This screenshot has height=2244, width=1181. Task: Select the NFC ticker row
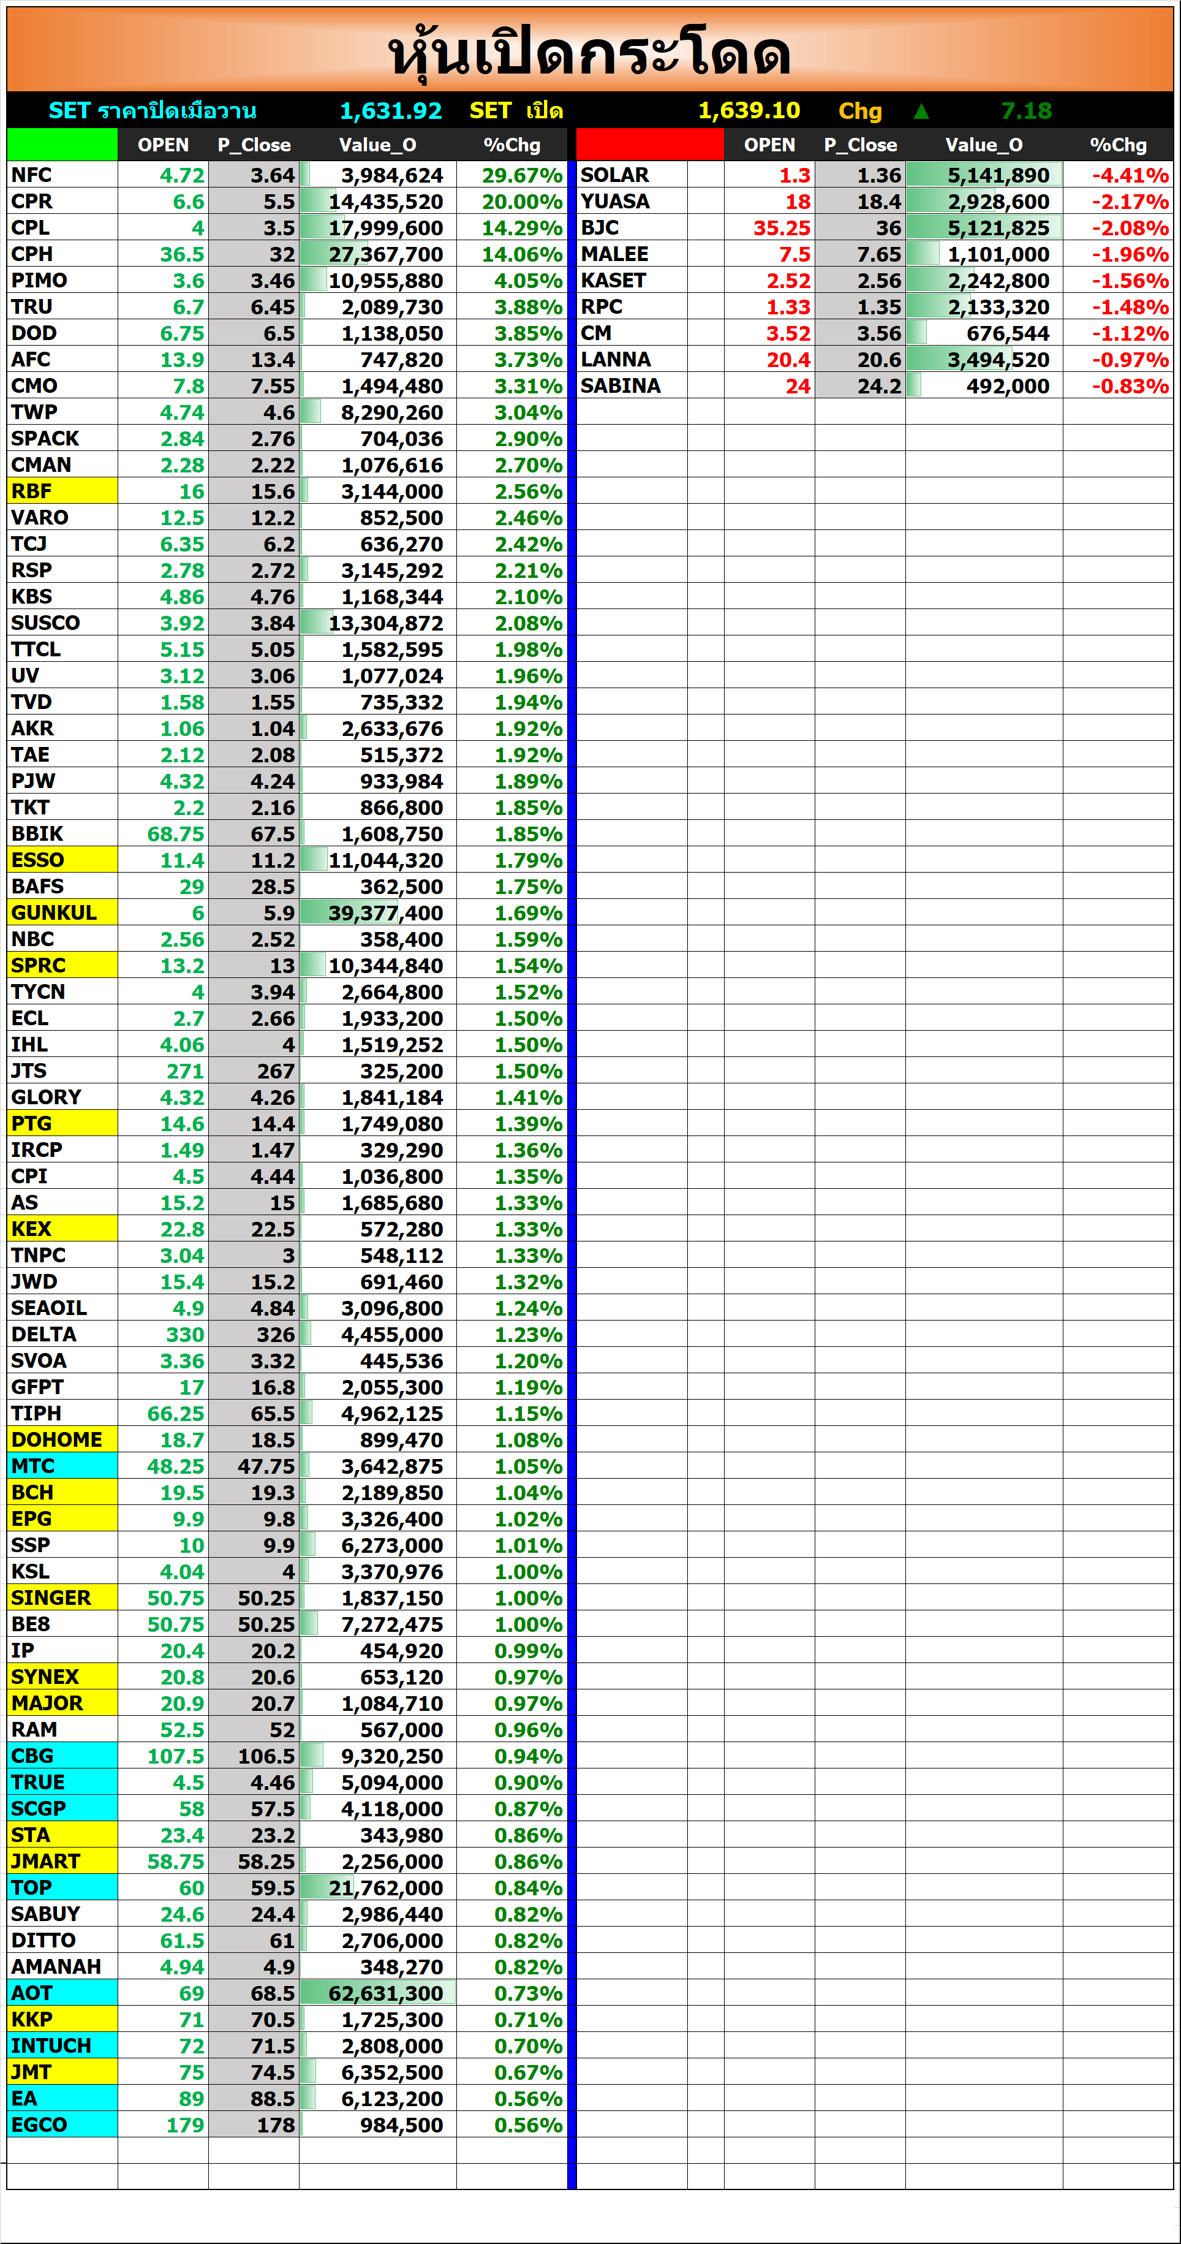(62, 175)
